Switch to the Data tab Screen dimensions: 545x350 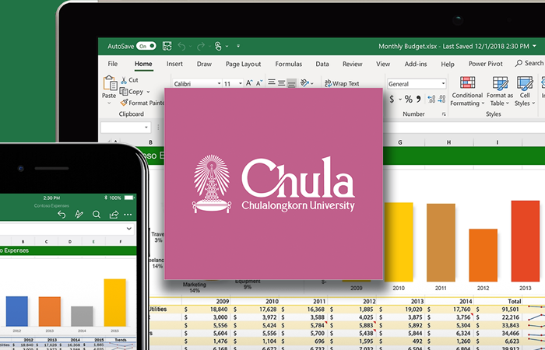tap(322, 64)
